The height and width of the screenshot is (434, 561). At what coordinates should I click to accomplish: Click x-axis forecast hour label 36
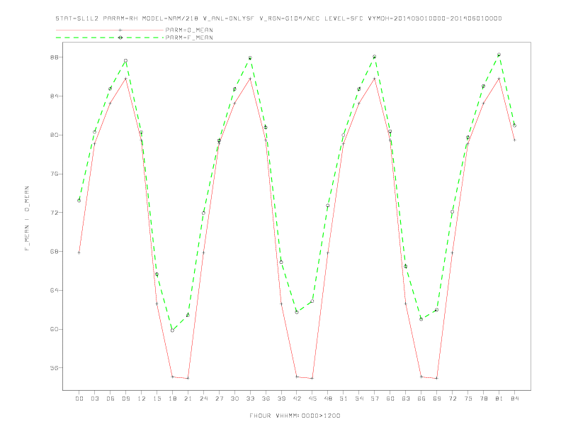[266, 399]
